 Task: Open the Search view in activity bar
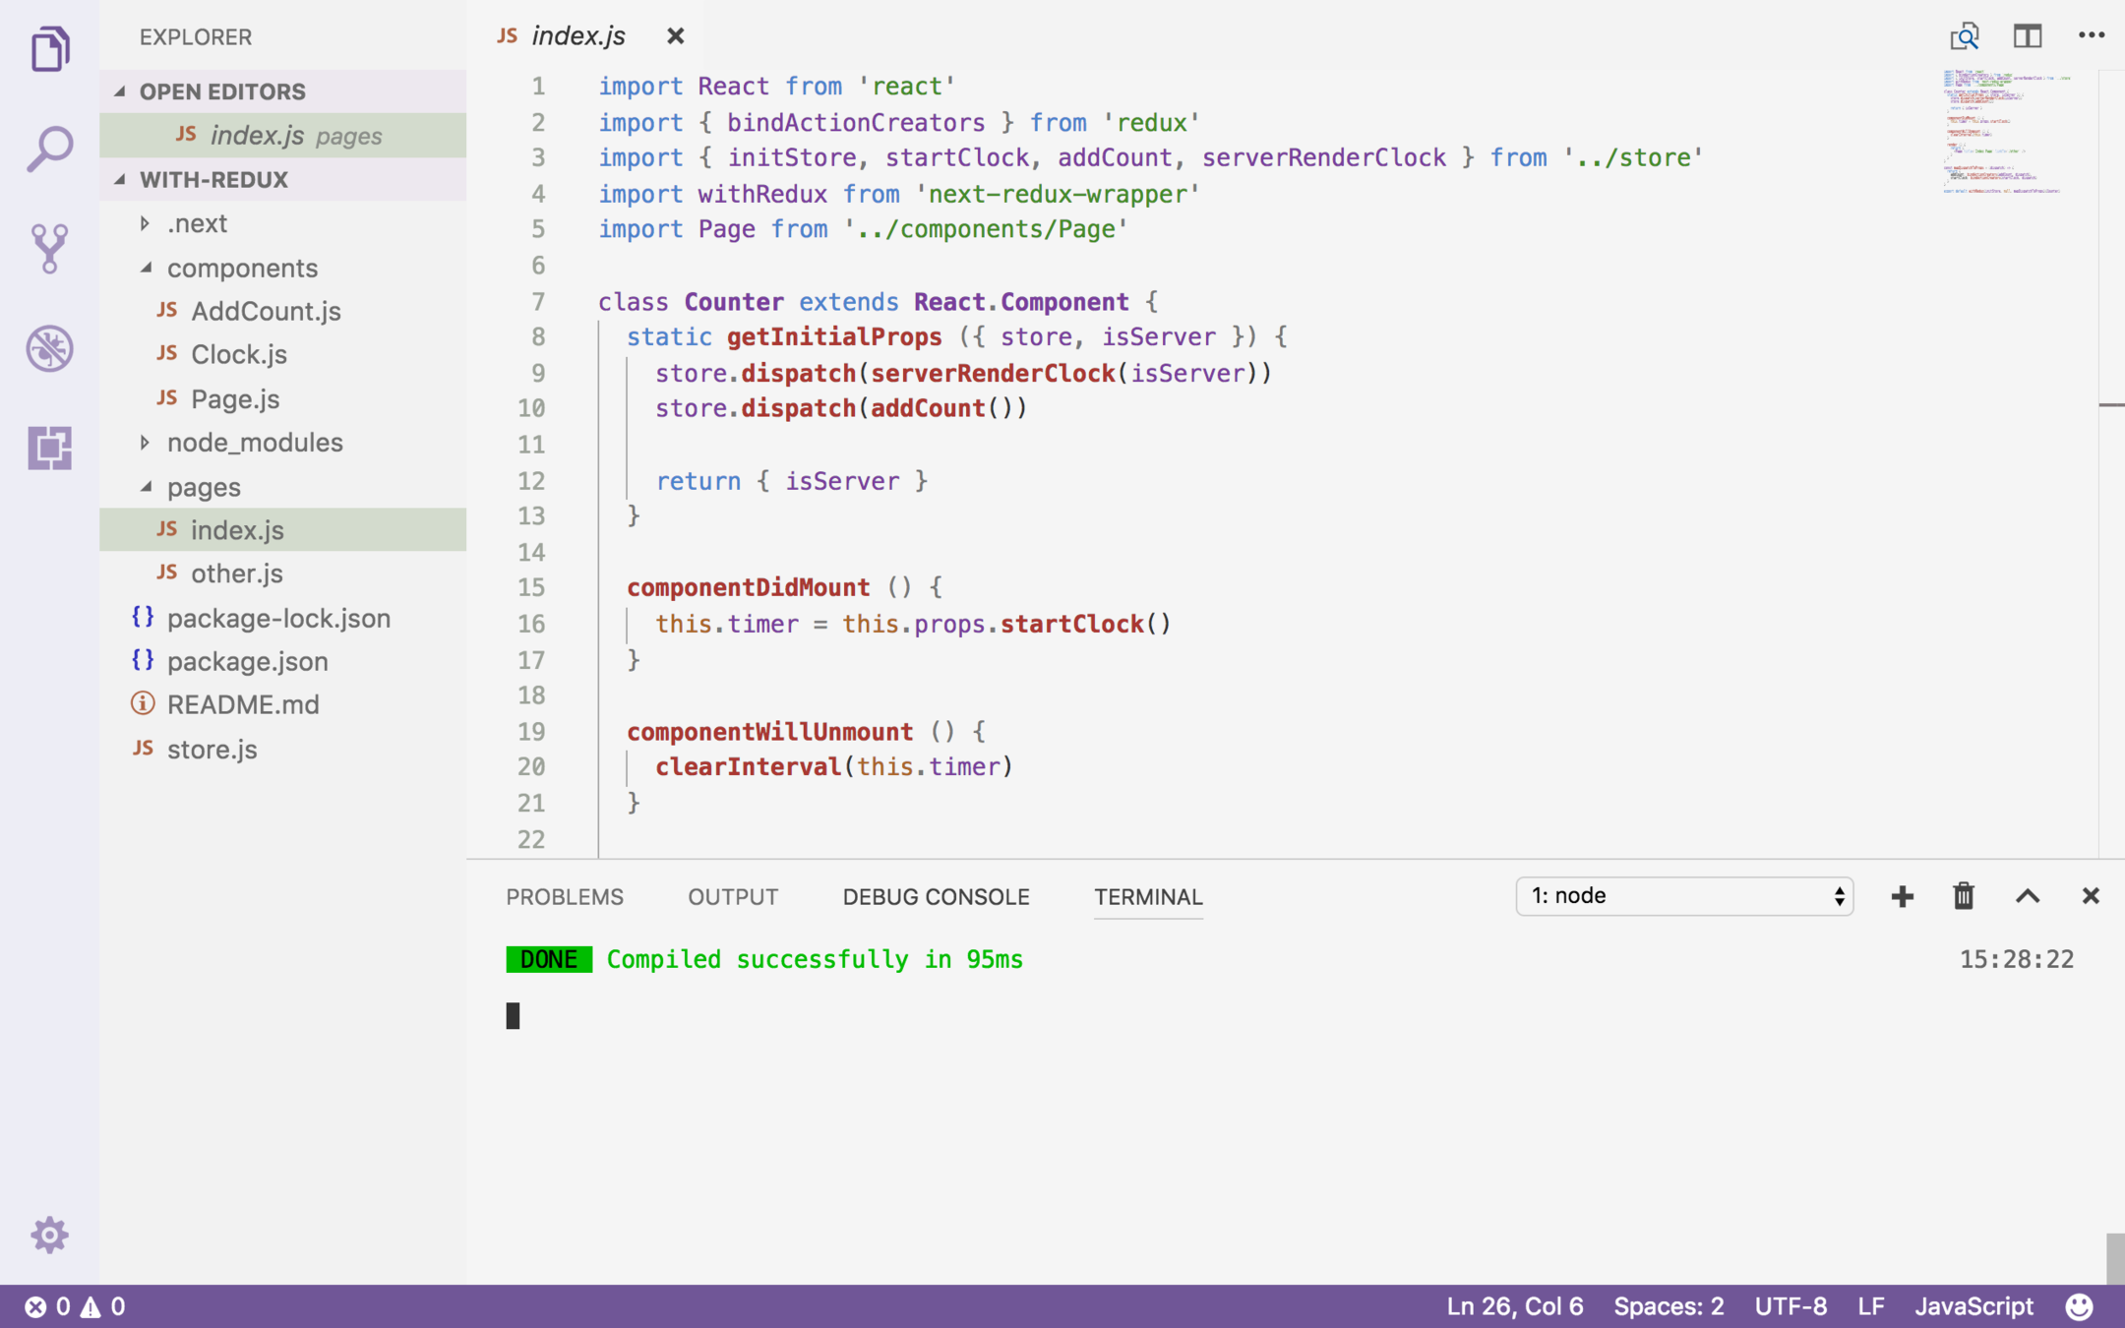[x=49, y=149]
